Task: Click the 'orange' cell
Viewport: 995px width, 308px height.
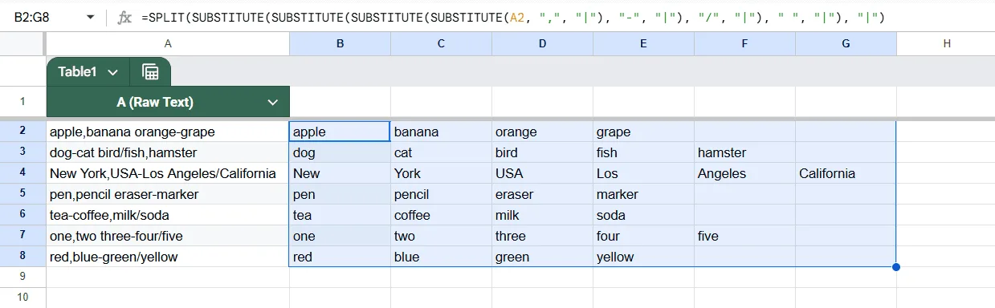Action: (x=542, y=132)
